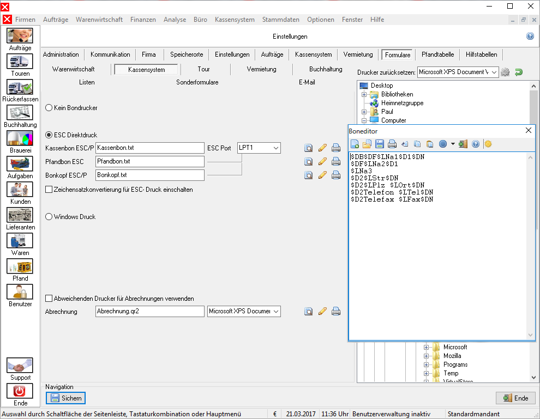Image resolution: width=540 pixels, height=419 pixels.
Task: Open the Finanzen menu
Action: pos(143,20)
